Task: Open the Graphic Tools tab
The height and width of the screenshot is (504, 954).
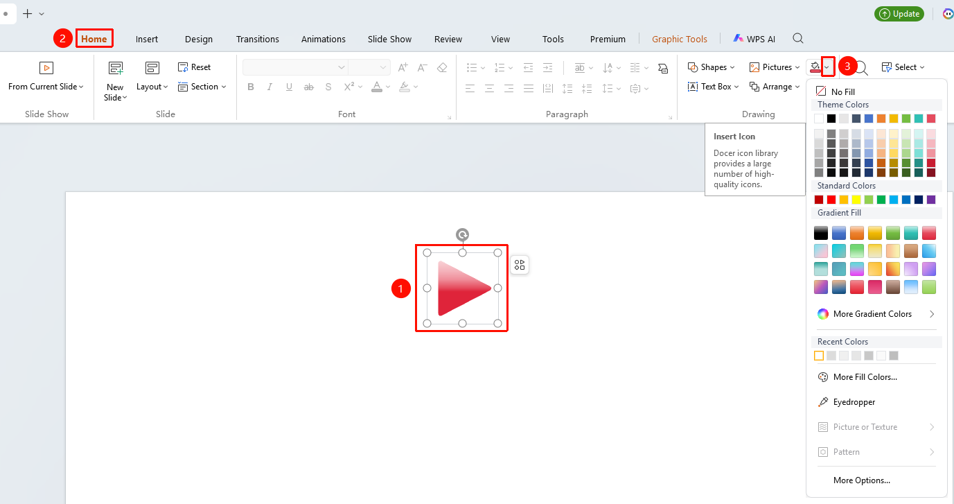Action: (680, 39)
